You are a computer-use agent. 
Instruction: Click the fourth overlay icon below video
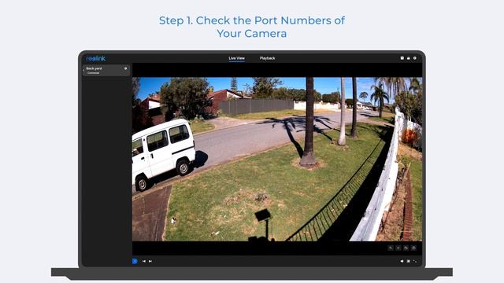[x=413, y=248]
